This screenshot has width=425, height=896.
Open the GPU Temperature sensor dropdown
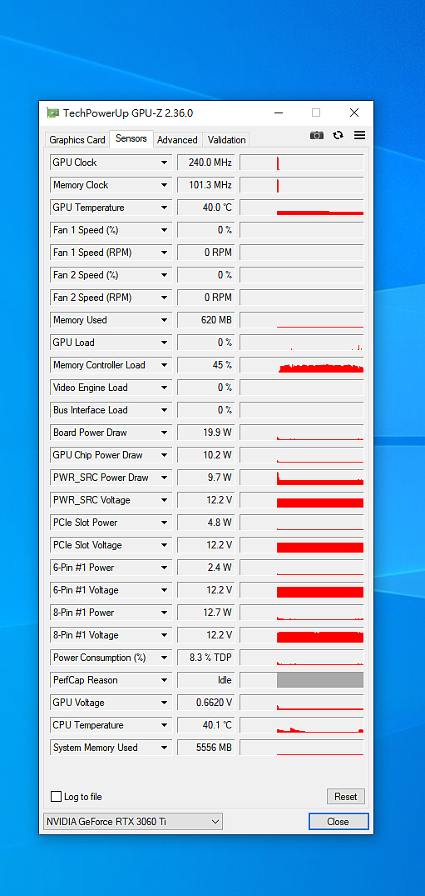pos(165,208)
